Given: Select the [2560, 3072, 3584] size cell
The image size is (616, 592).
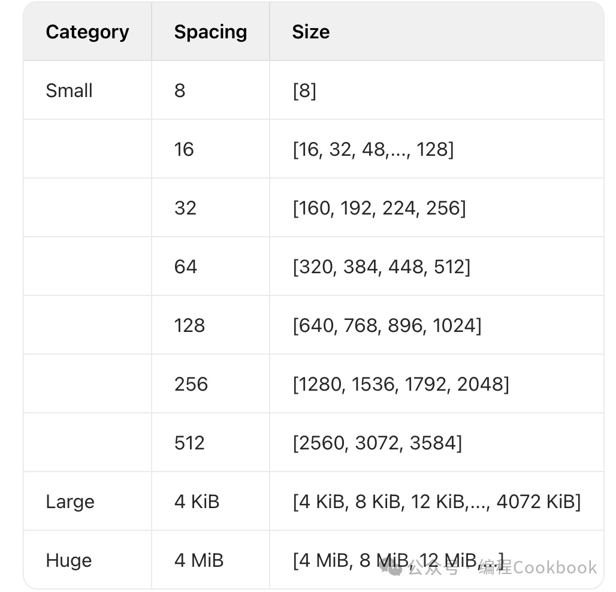Looking at the screenshot, I should [378, 443].
